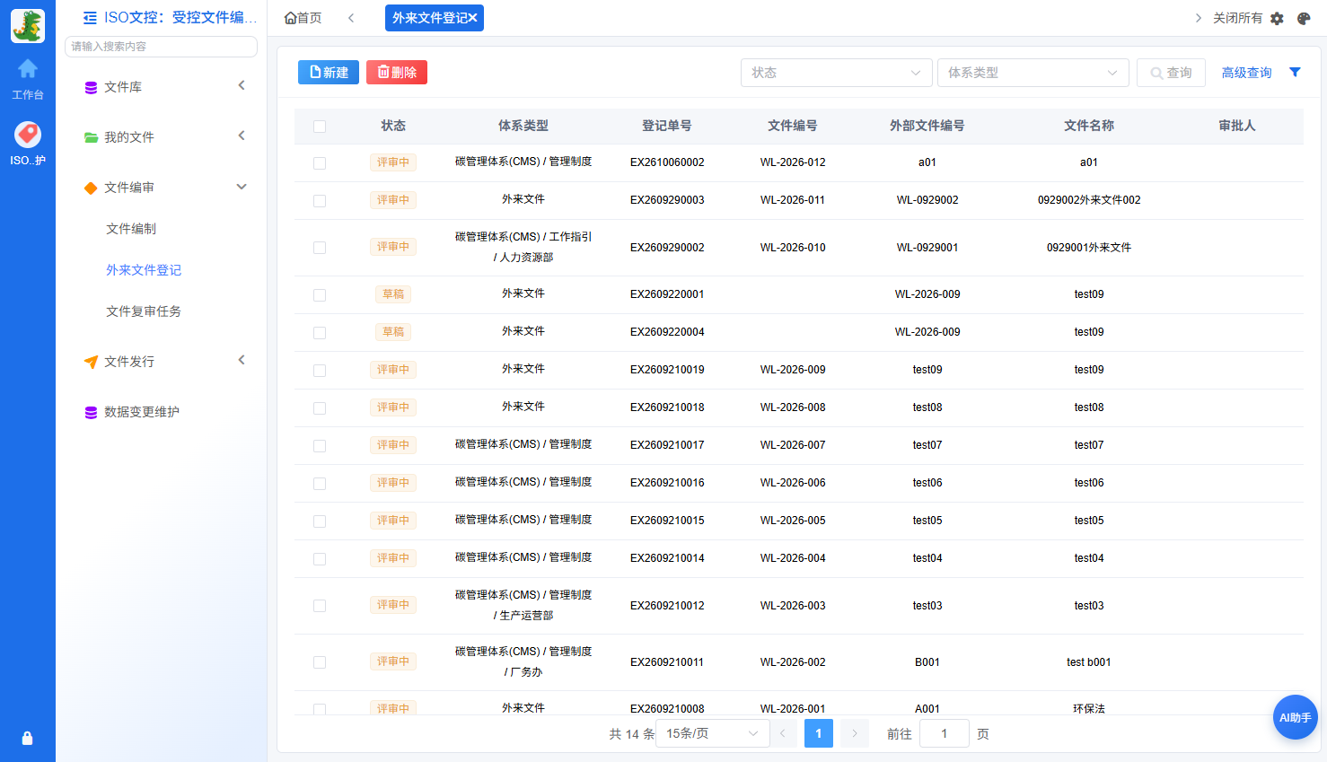Check the row for EX2610060002

320,163
